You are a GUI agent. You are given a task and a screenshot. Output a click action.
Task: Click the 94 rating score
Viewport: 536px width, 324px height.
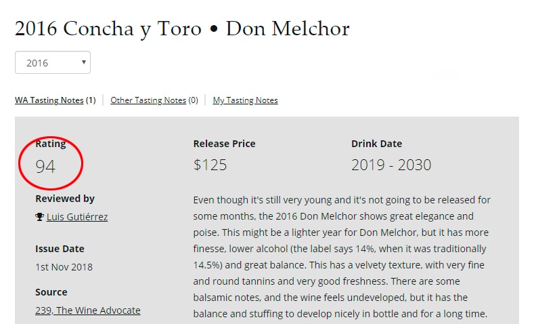click(x=45, y=165)
